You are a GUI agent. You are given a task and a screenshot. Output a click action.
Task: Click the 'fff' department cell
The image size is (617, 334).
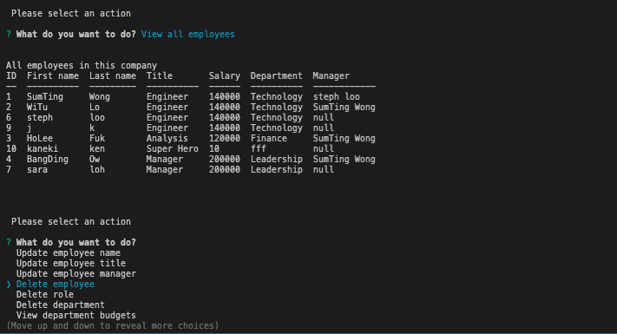click(x=258, y=148)
